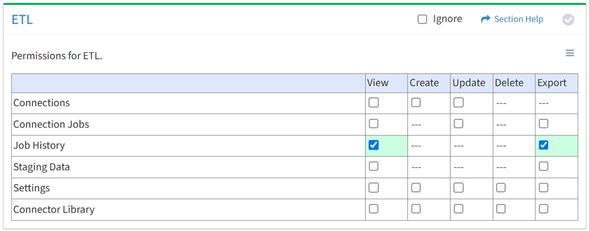Image resolution: width=589 pixels, height=231 pixels.
Task: Check Delete permission for Settings
Action: 501,187
